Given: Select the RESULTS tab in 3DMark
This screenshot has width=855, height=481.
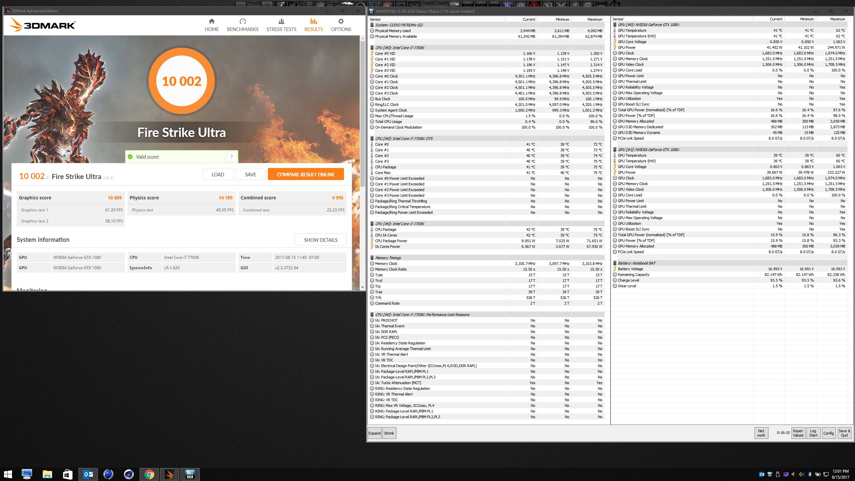Looking at the screenshot, I should 314,25.
